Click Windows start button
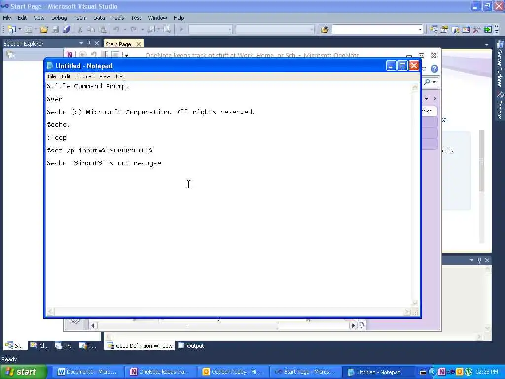The image size is (505, 379). (x=24, y=372)
